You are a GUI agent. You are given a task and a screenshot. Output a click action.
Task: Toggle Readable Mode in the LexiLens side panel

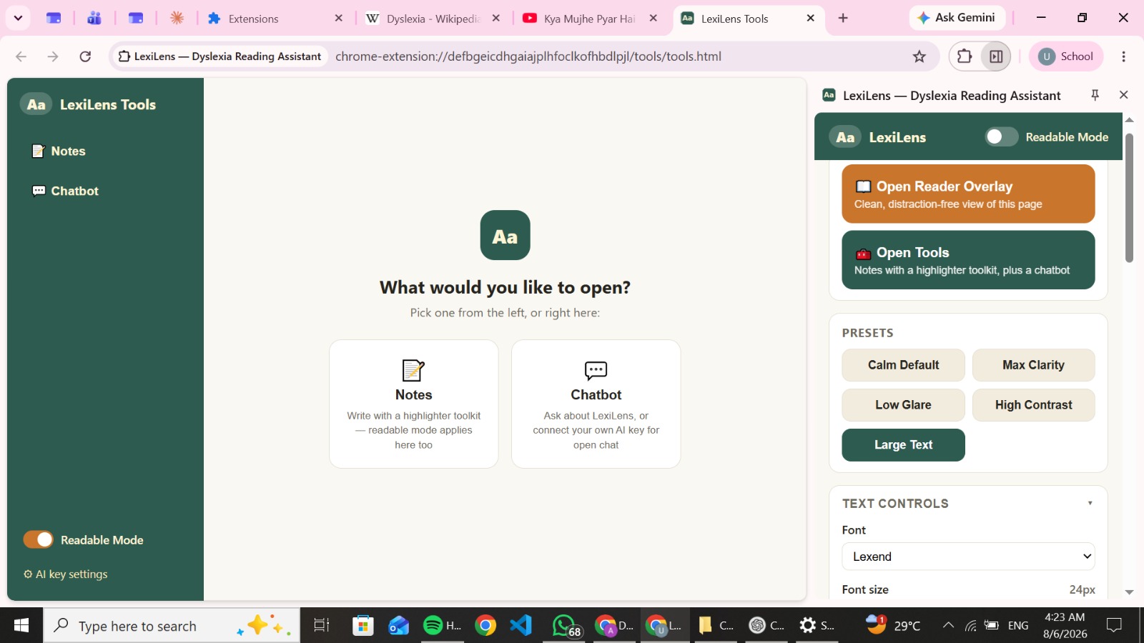click(1001, 136)
